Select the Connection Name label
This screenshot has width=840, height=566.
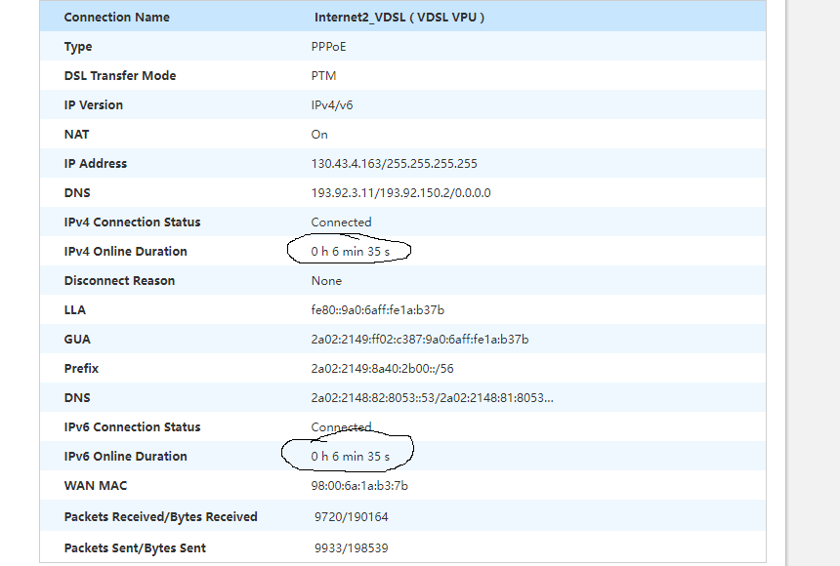(x=117, y=18)
